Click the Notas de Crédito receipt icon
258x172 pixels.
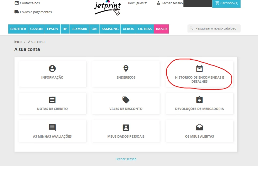click(x=52, y=100)
